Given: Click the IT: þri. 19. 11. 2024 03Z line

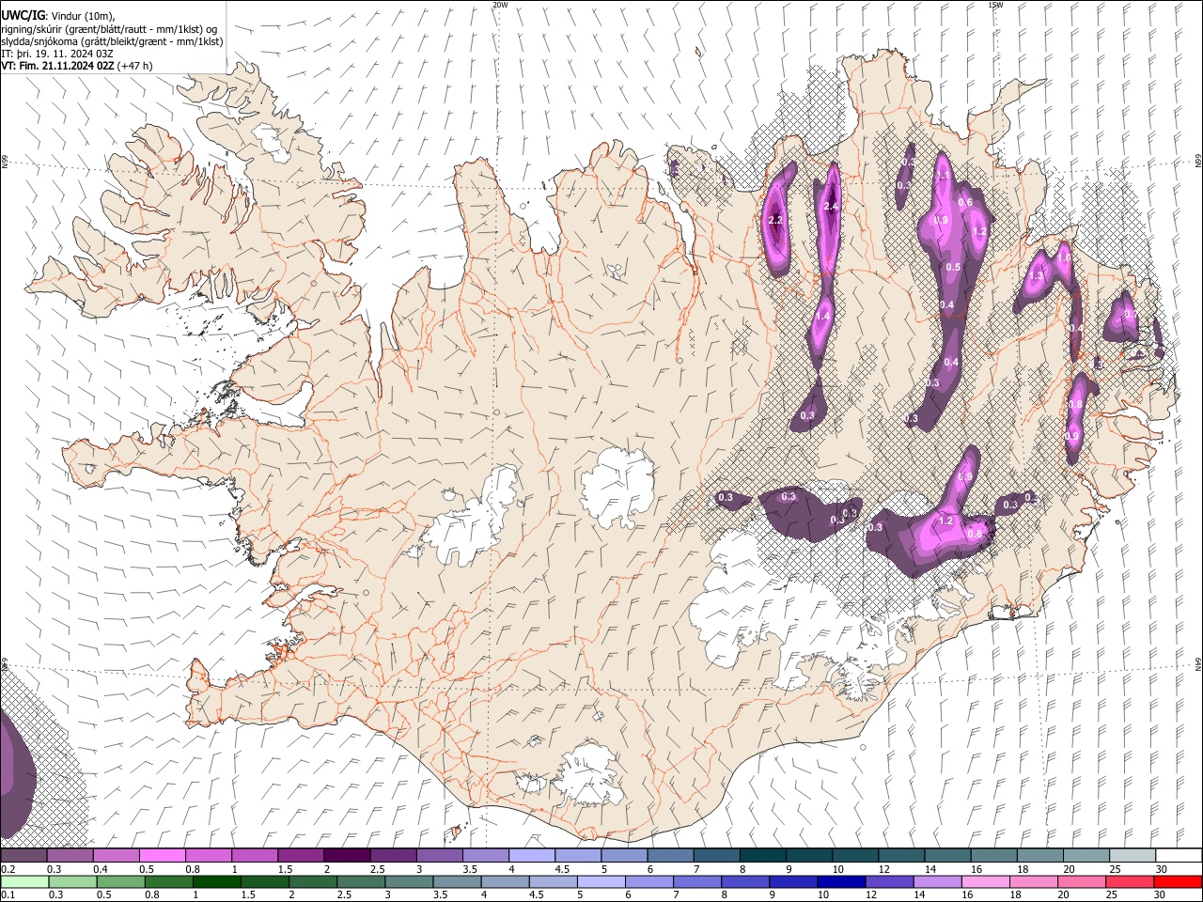Looking at the screenshot, I should (x=58, y=54).
